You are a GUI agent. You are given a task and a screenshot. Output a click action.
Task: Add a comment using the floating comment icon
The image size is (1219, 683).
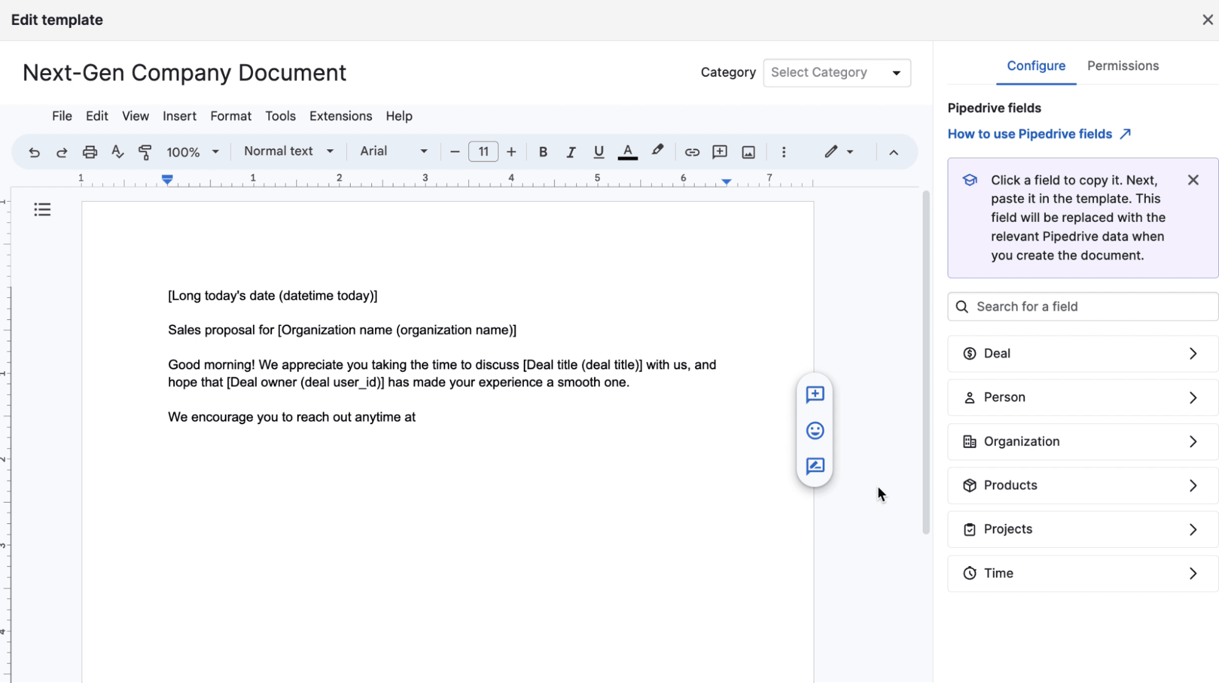(x=815, y=394)
